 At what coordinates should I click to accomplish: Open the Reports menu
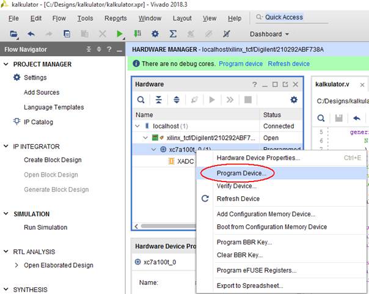[x=115, y=18]
